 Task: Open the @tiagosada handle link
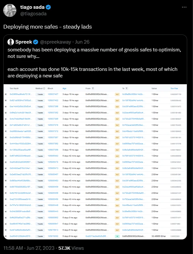(33, 14)
